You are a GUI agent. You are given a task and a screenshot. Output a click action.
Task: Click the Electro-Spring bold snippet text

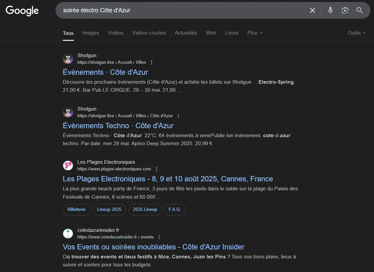[276, 82]
